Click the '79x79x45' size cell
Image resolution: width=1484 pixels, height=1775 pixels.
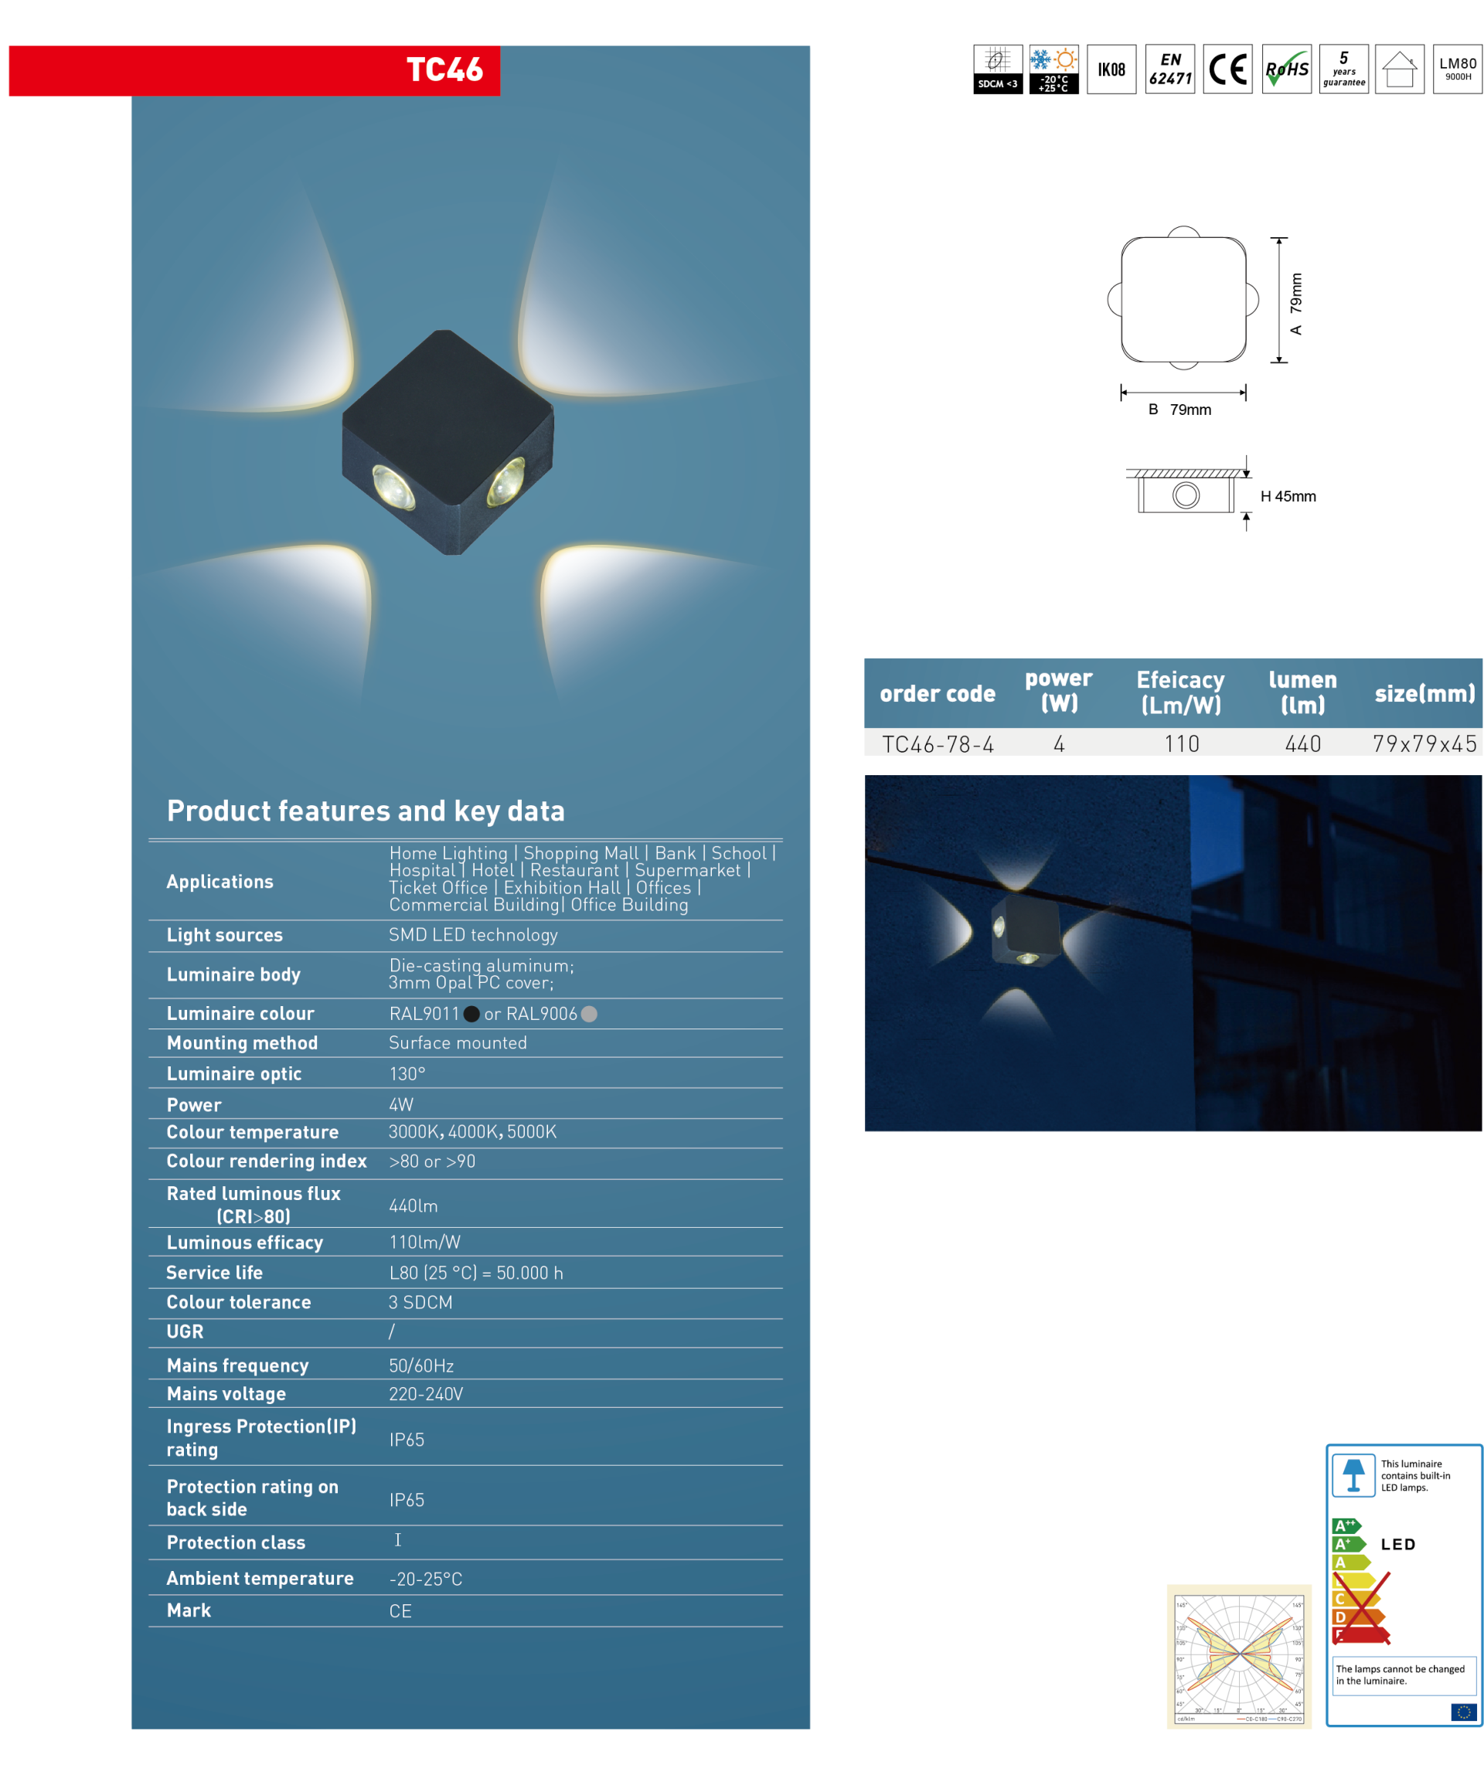point(1424,744)
